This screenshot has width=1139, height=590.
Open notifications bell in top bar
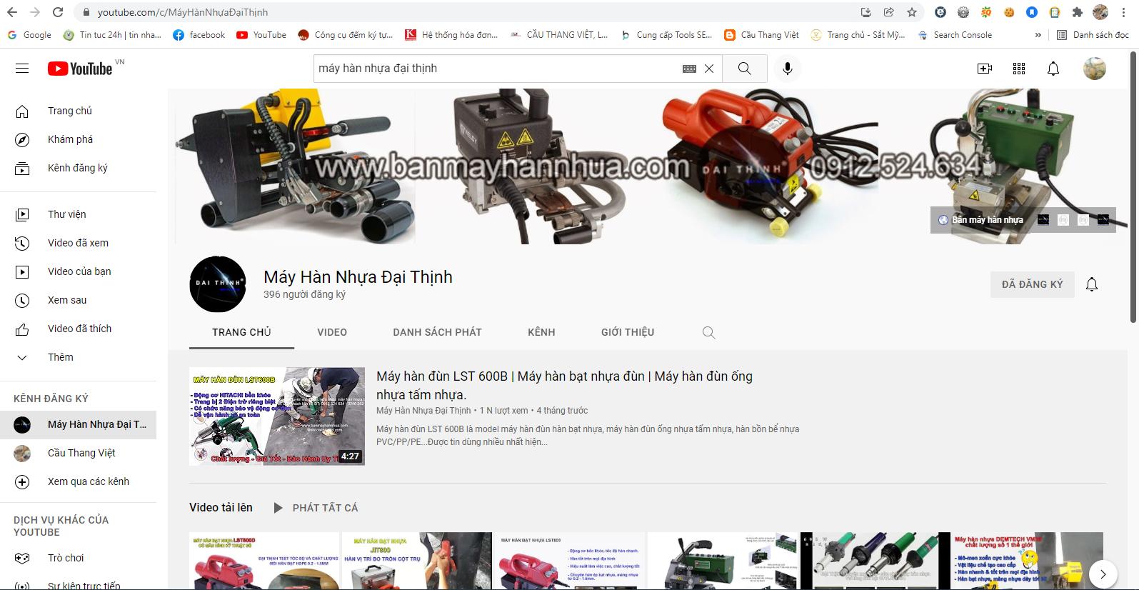coord(1053,69)
